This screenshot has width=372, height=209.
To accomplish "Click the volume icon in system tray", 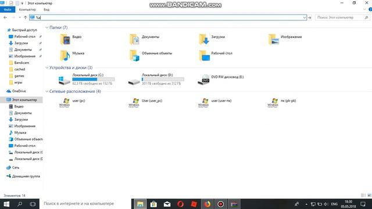I will point(326,204).
